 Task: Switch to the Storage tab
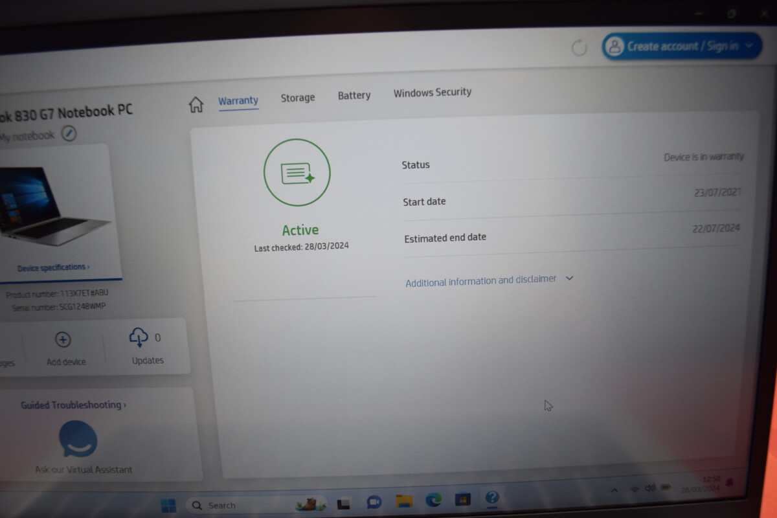[x=298, y=98]
